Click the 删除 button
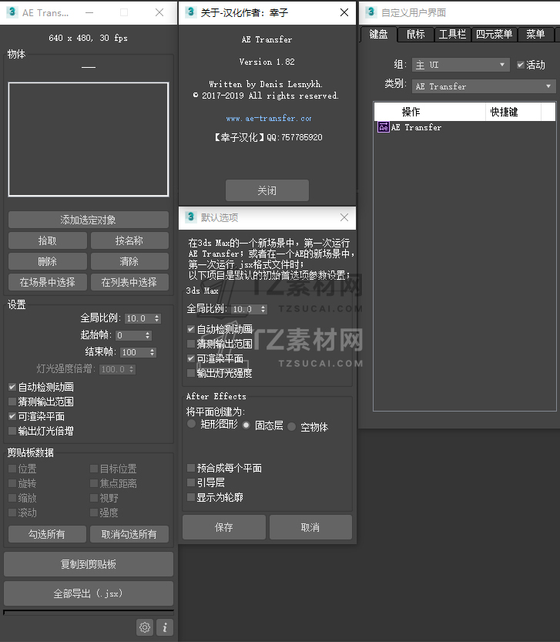 48,261
